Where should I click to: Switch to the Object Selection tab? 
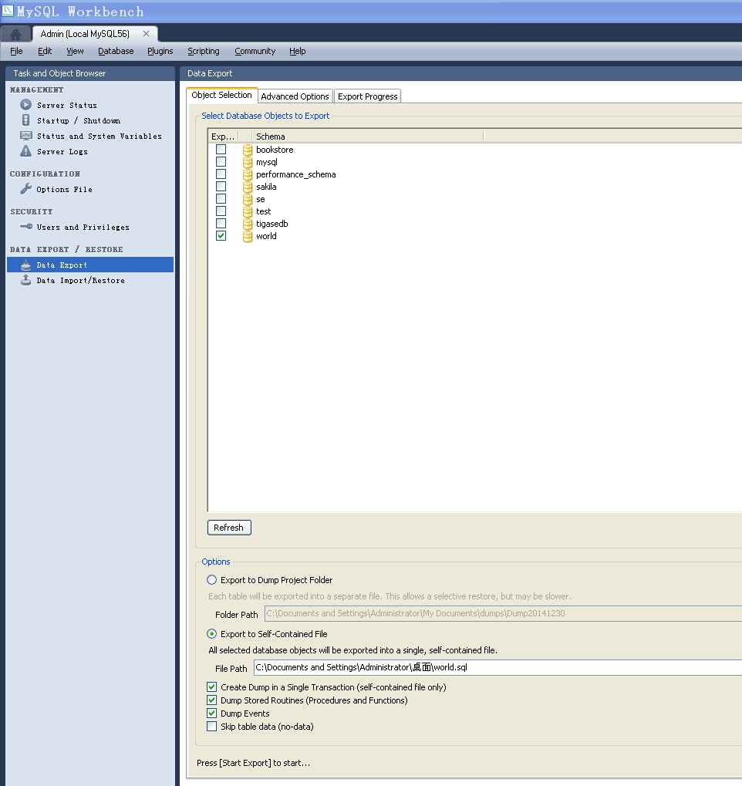221,95
